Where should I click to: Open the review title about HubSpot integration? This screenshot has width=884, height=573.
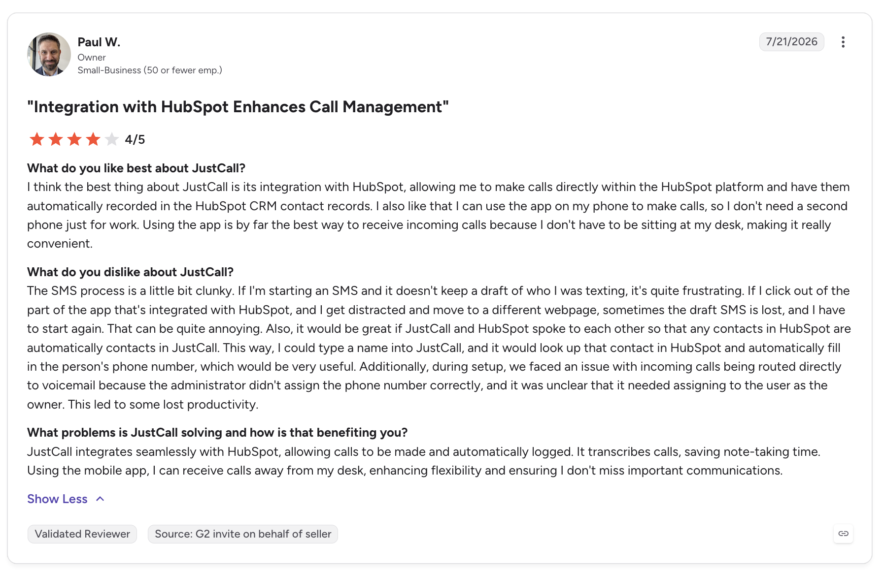pos(238,107)
